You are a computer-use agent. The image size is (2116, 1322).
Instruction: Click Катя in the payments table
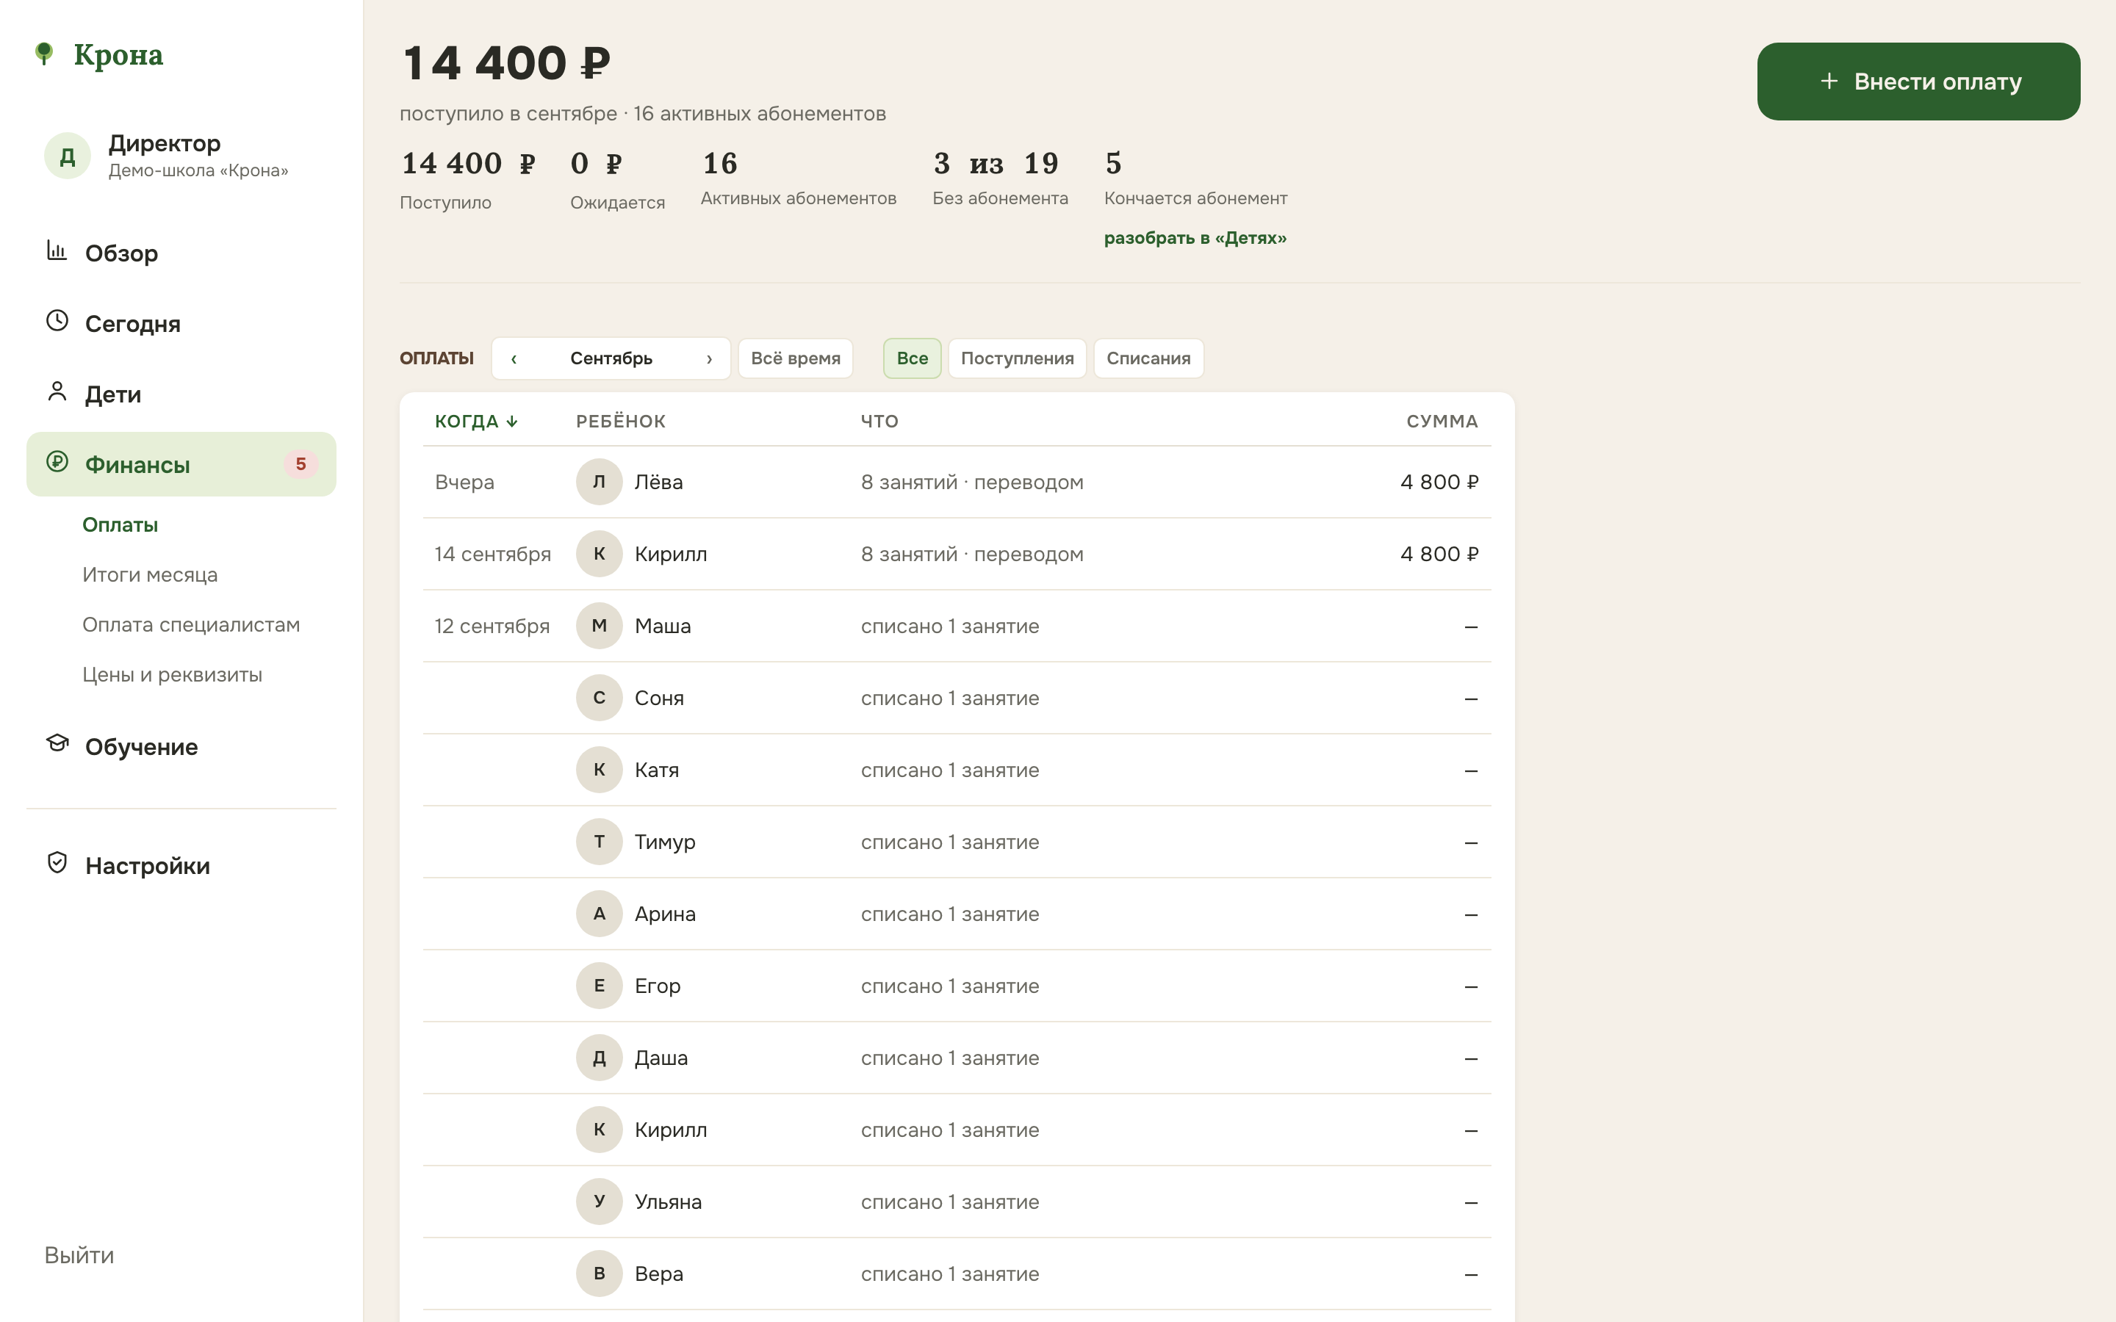coord(657,770)
